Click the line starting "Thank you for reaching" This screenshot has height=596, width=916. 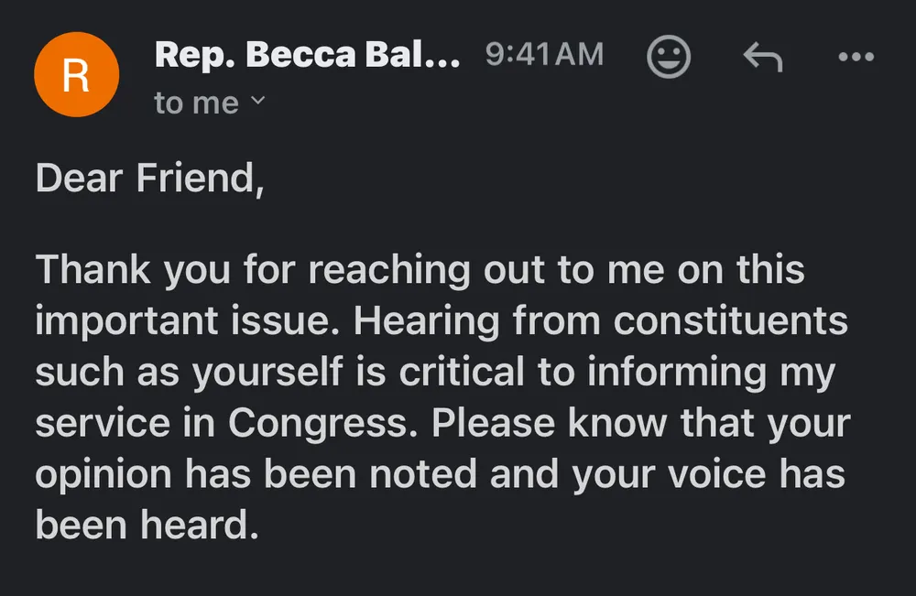pos(420,271)
